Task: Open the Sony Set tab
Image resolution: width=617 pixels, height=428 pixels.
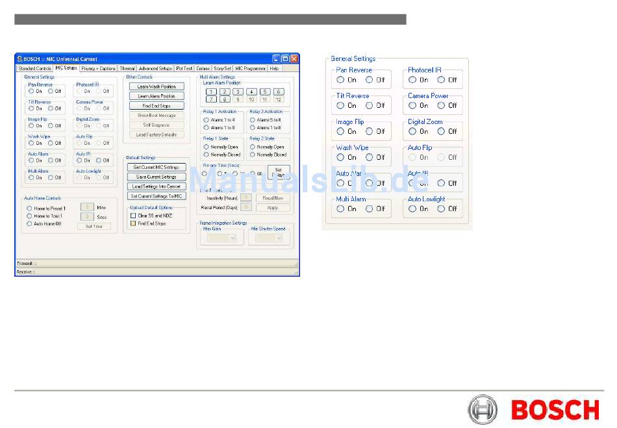Action: click(x=222, y=68)
